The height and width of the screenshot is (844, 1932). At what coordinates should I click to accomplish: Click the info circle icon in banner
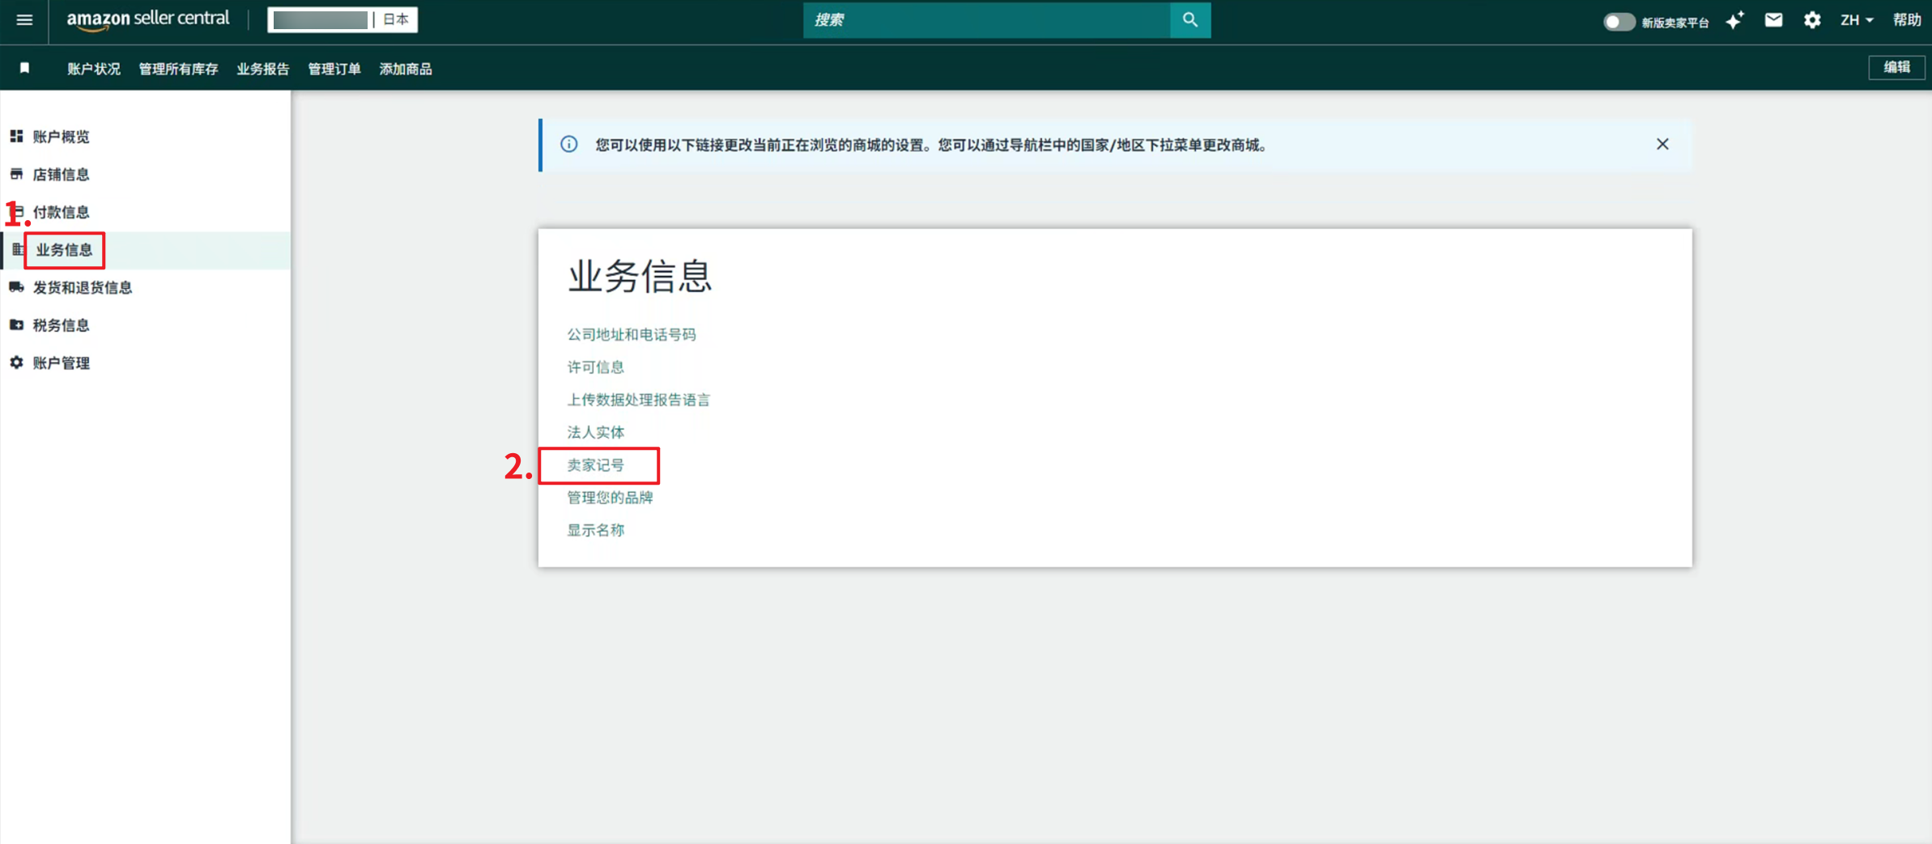(569, 144)
